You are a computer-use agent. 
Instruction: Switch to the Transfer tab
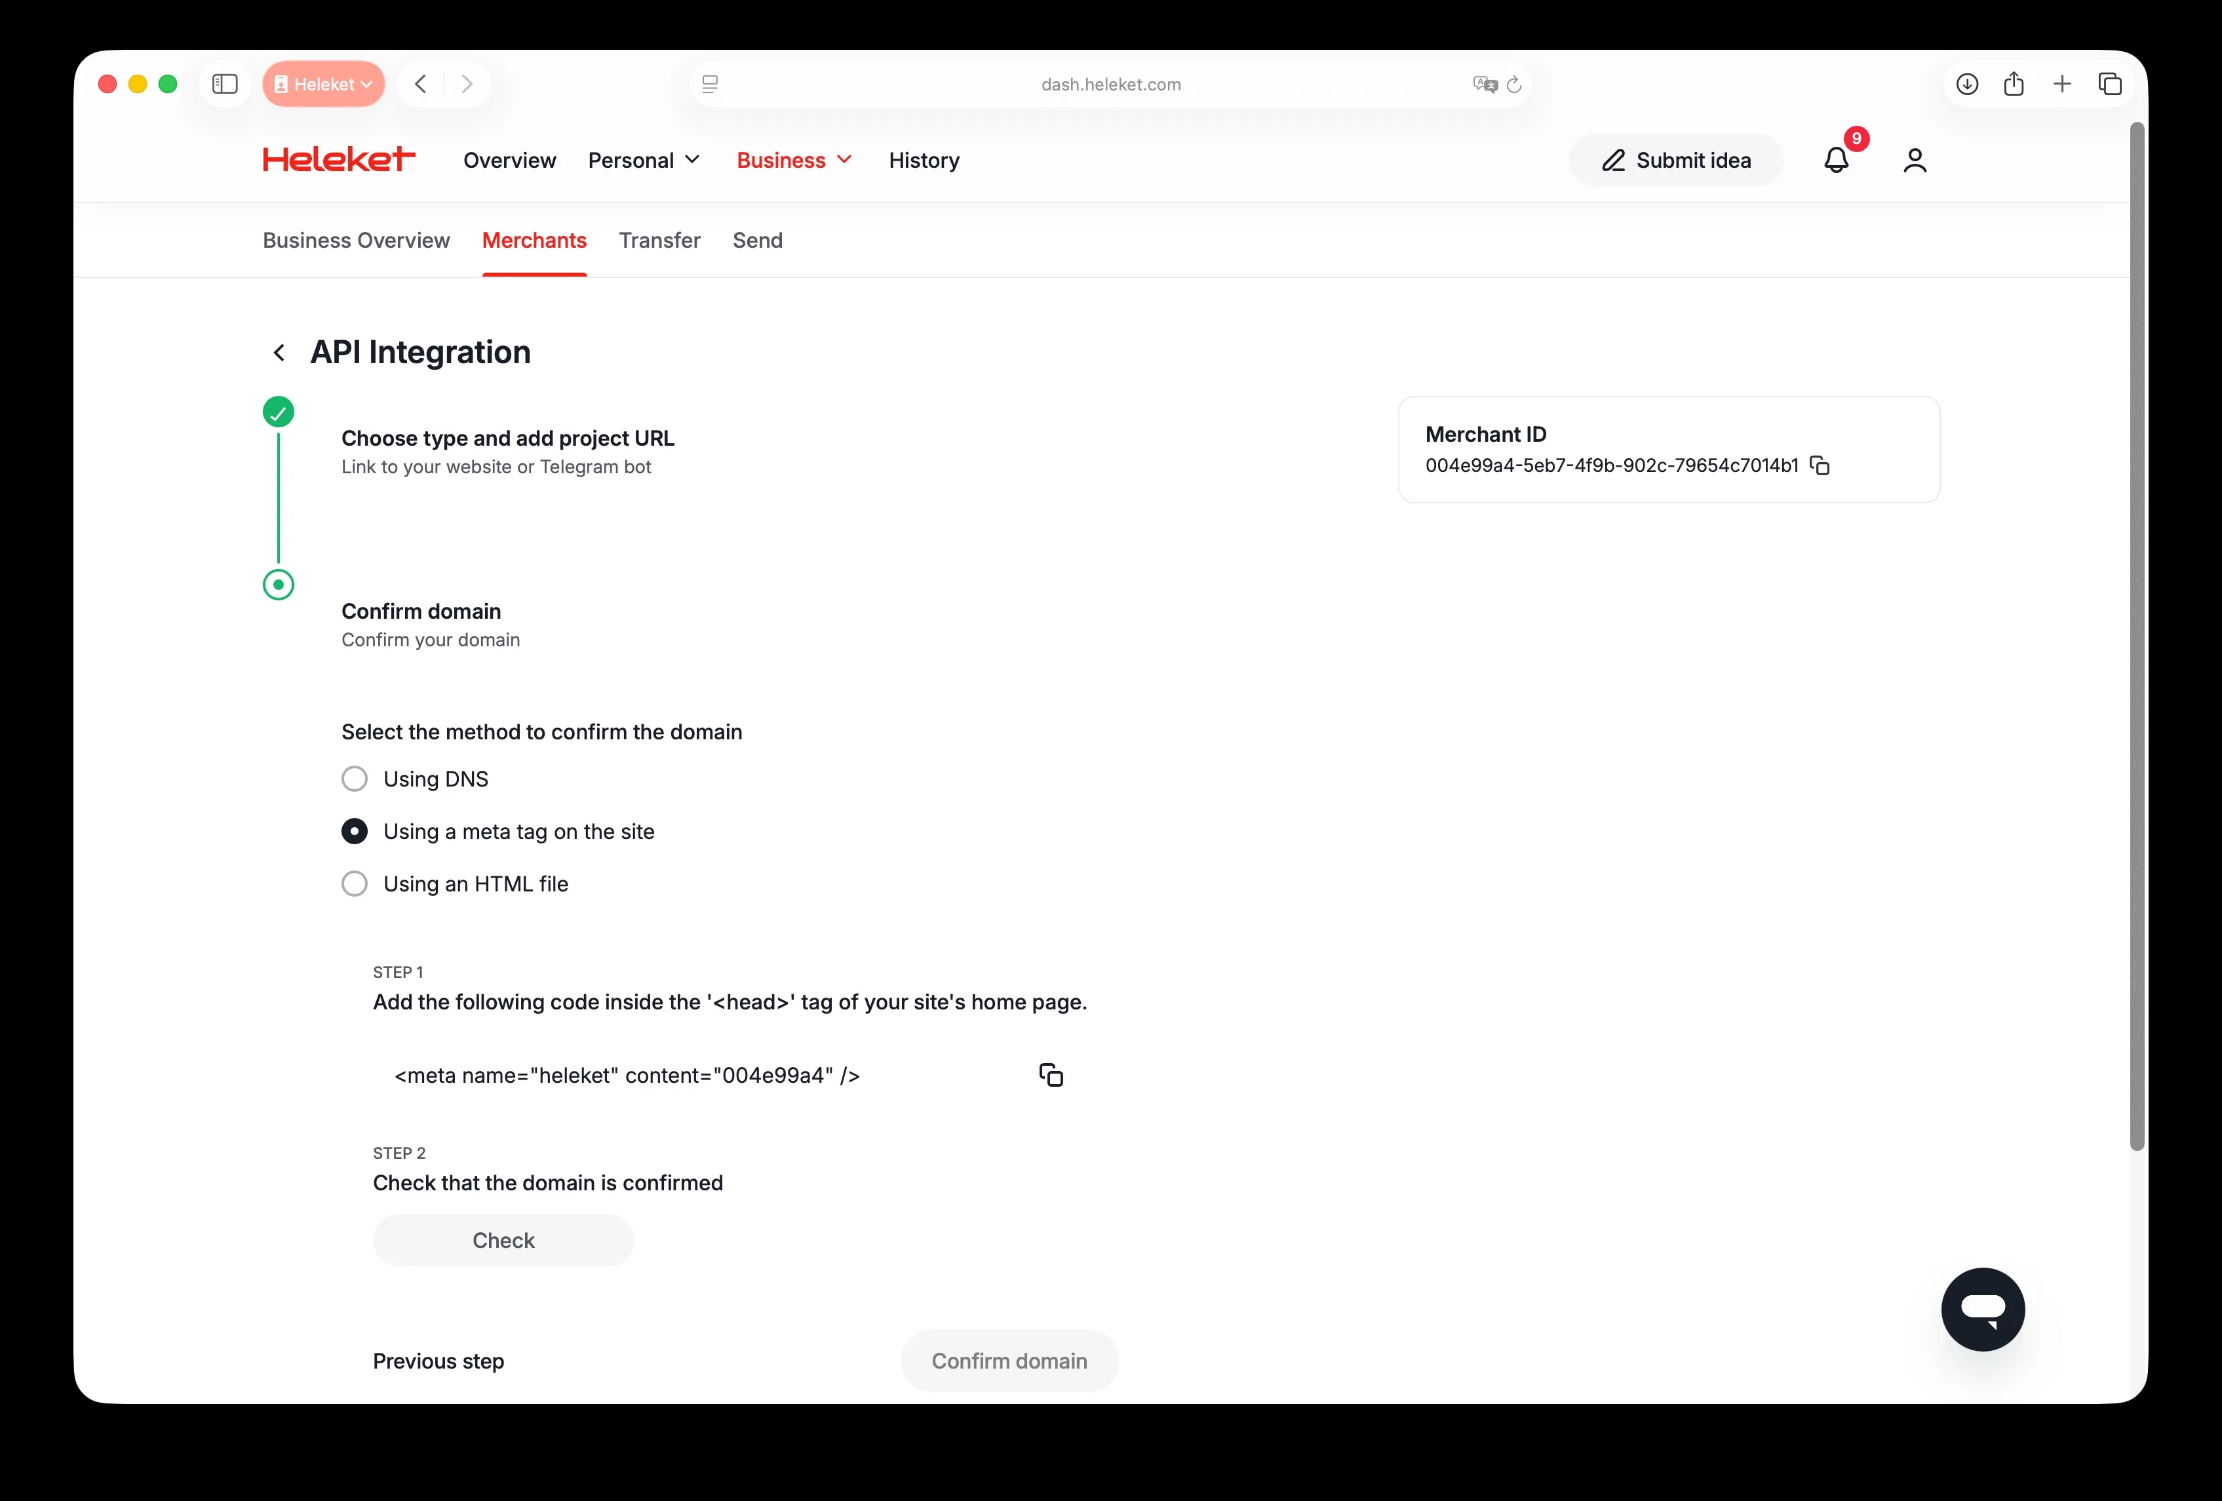659,240
